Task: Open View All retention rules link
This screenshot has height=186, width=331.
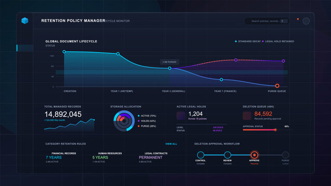Action: coord(171,144)
